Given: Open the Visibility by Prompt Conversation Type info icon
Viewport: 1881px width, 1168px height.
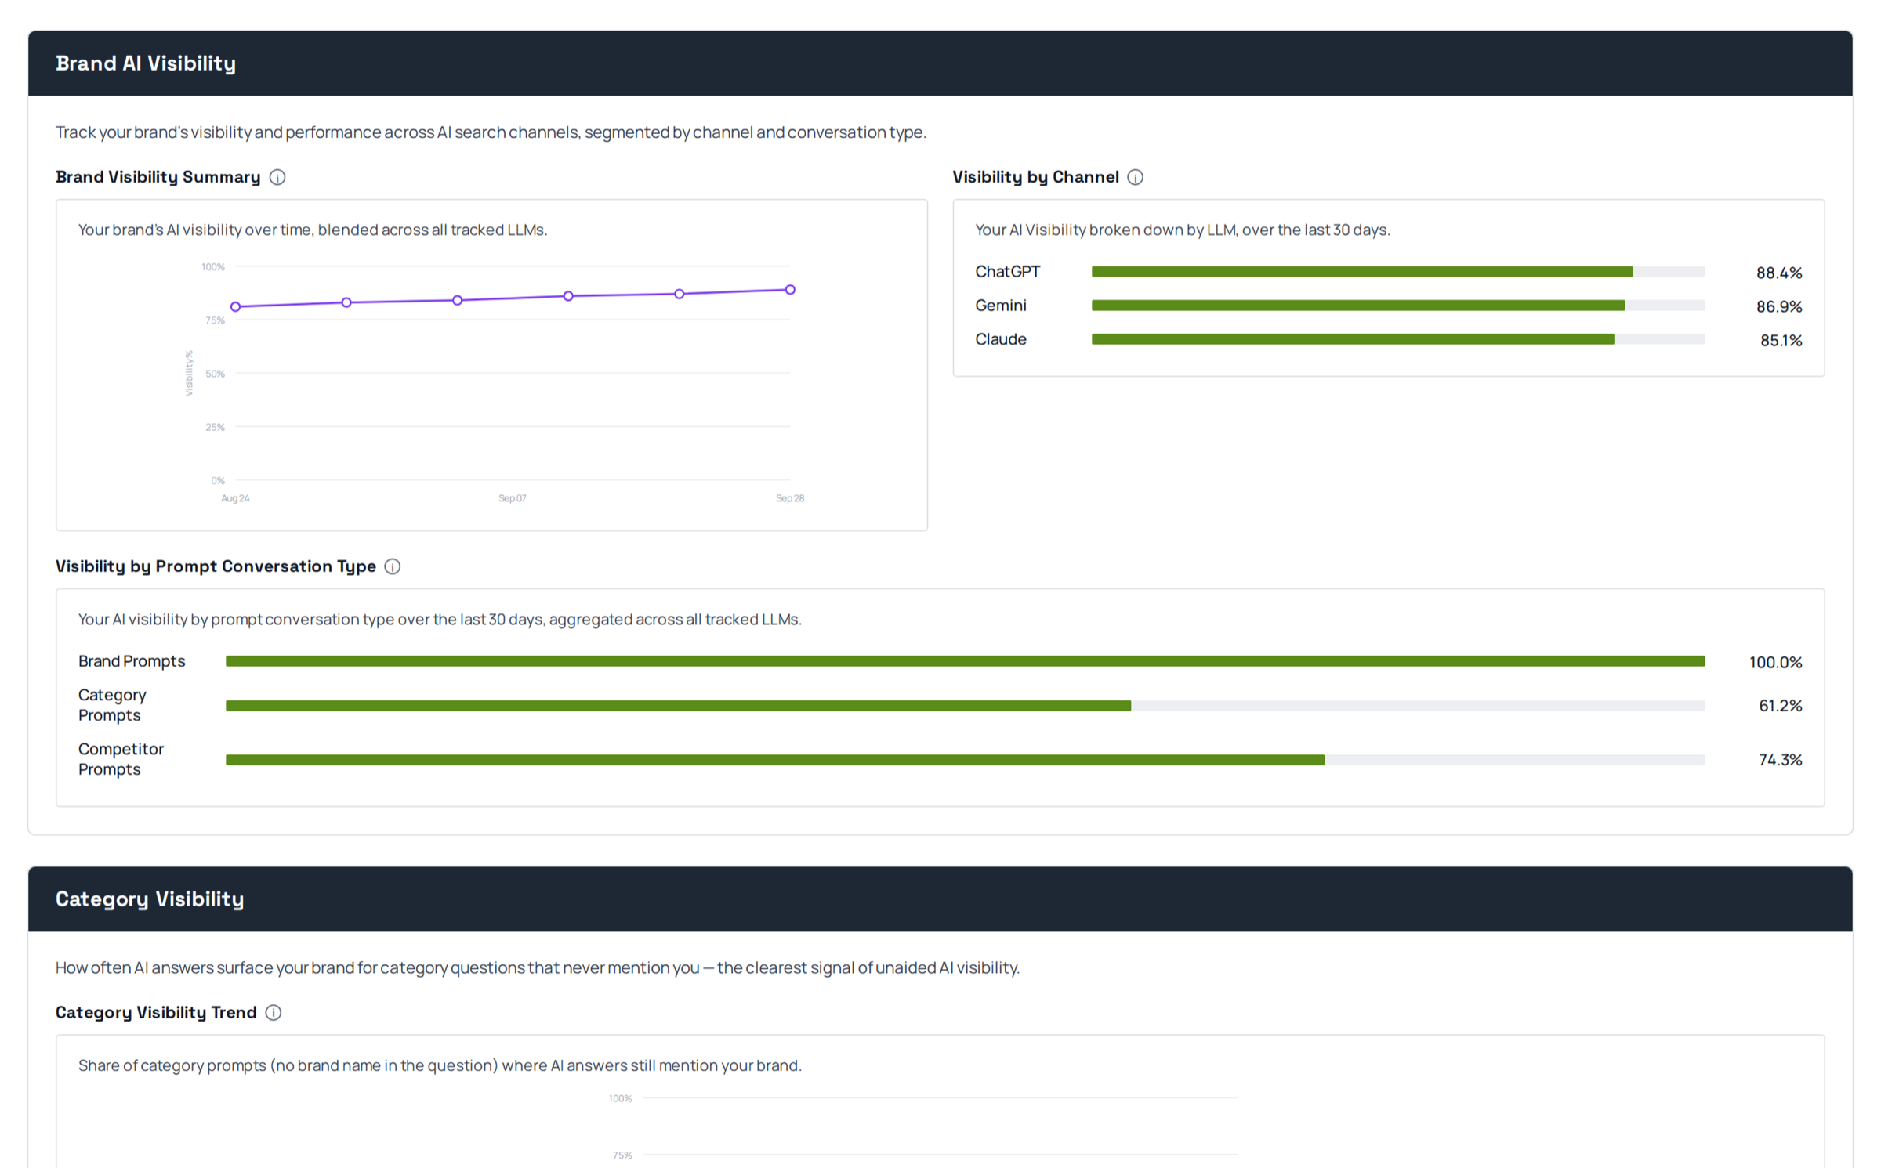Looking at the screenshot, I should pyautogui.click(x=393, y=566).
